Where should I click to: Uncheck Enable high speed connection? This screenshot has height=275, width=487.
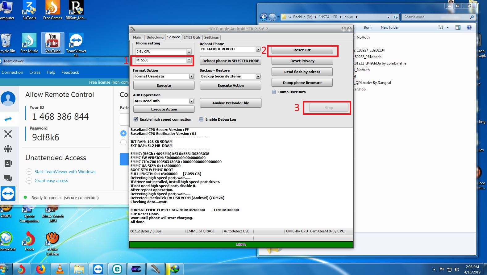pos(136,119)
